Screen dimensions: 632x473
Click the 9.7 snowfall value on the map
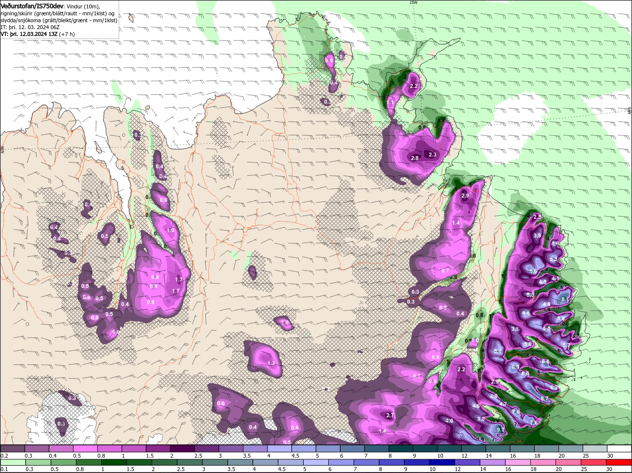pos(501,430)
